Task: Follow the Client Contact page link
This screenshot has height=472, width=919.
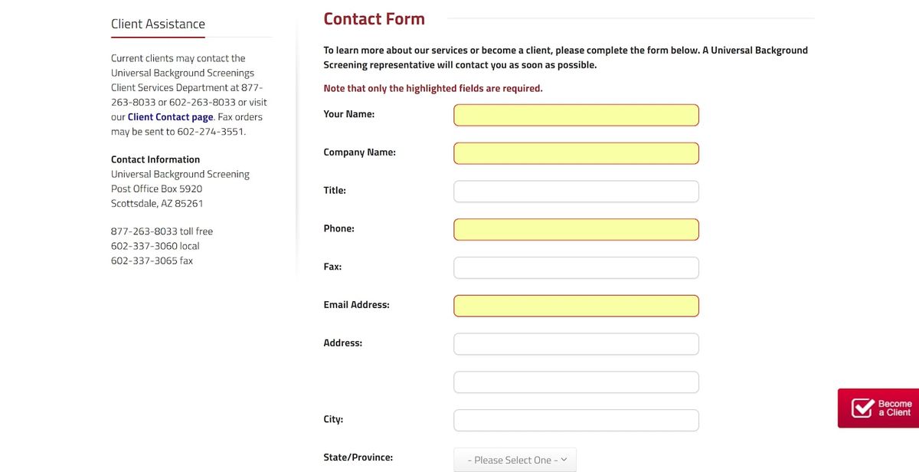Action: click(x=170, y=117)
